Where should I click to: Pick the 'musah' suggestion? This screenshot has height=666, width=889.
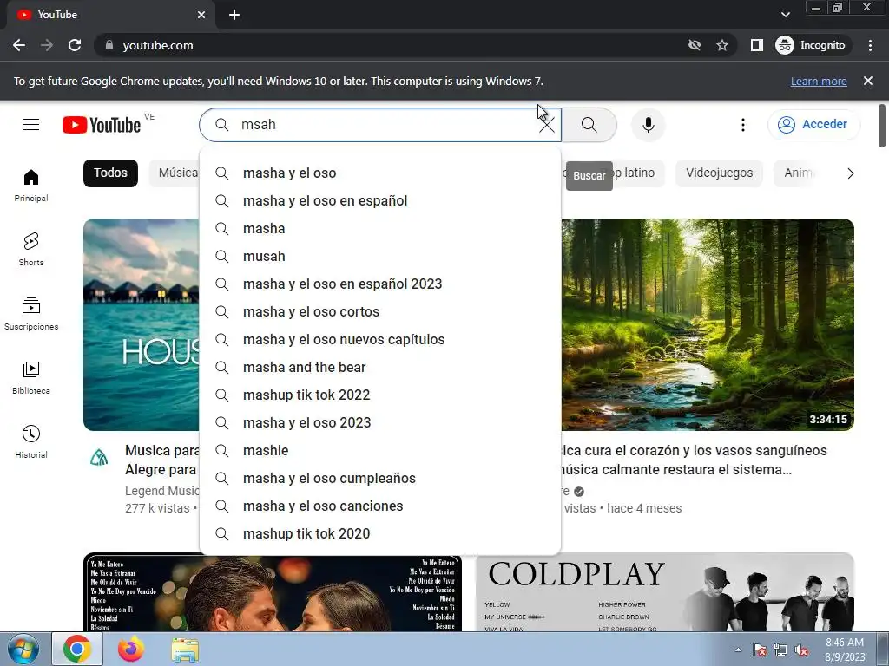pos(380,257)
